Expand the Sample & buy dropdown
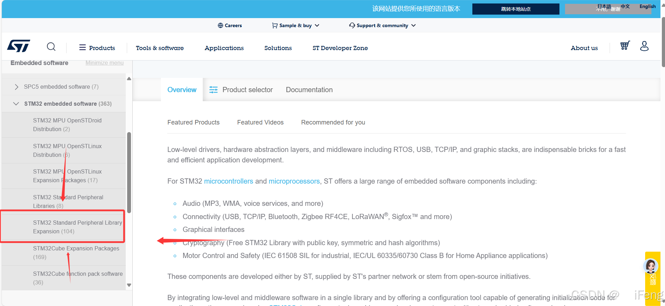This screenshot has width=665, height=306. 317,25
